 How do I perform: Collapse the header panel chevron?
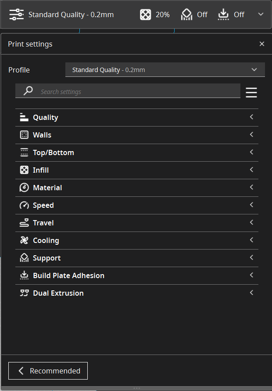[x=261, y=14]
